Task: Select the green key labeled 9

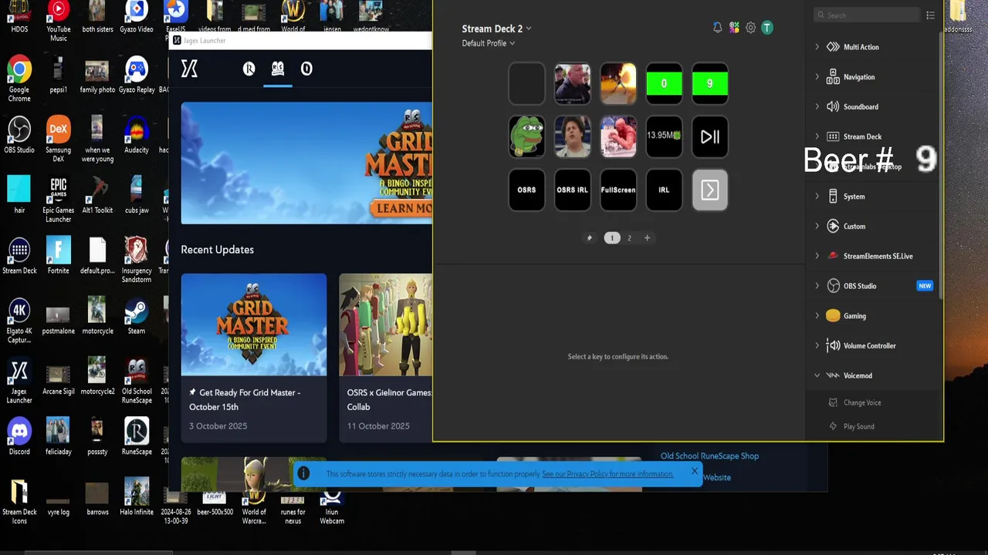Action: coord(709,83)
